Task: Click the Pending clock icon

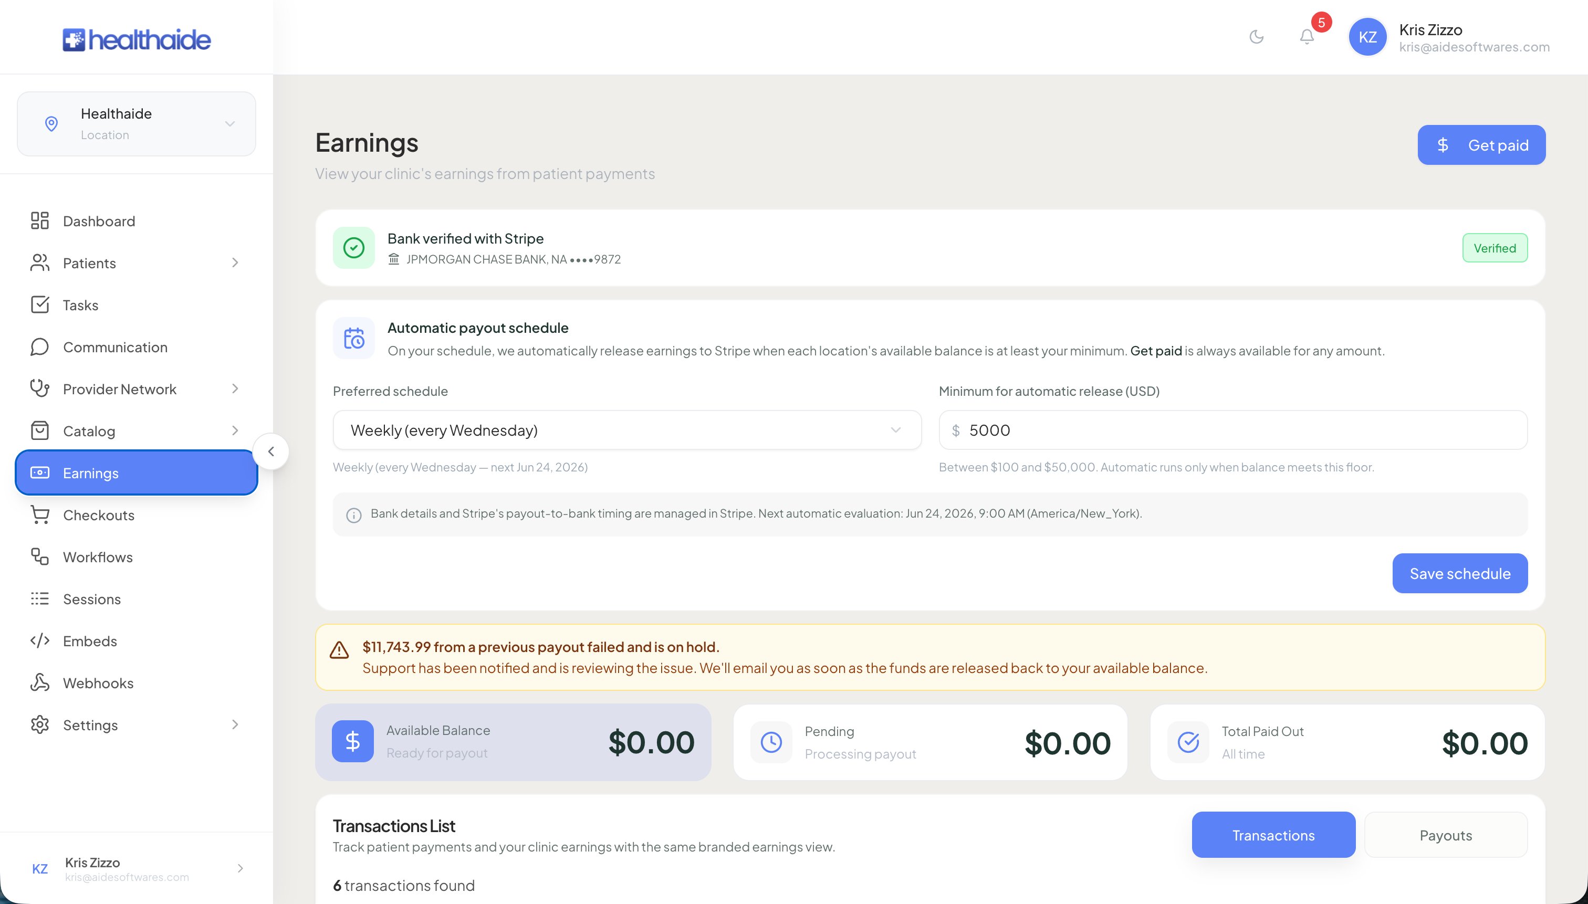Action: pos(771,742)
